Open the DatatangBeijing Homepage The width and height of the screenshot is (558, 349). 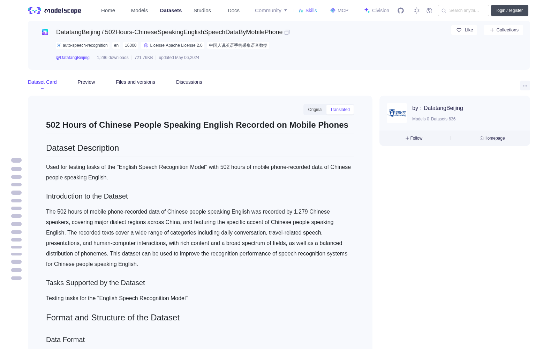tap(492, 138)
